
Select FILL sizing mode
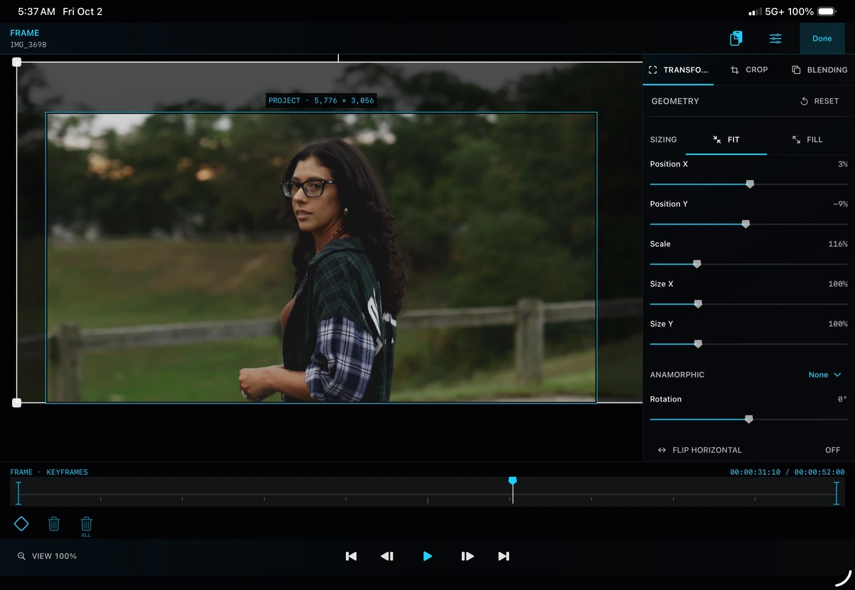pyautogui.click(x=807, y=139)
